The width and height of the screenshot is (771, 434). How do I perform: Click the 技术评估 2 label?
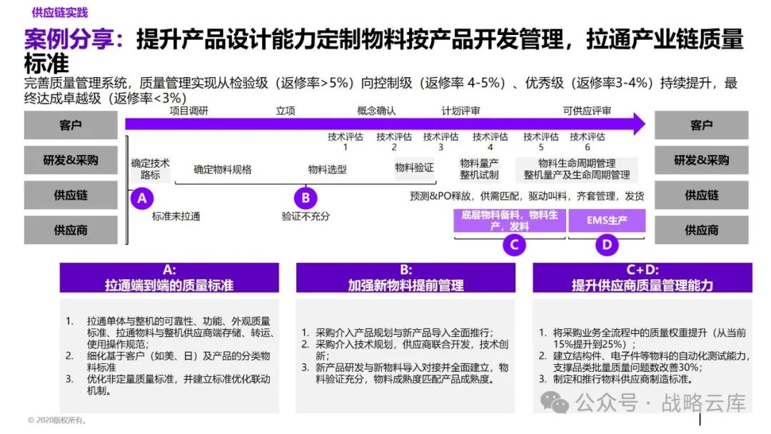pyautogui.click(x=394, y=141)
